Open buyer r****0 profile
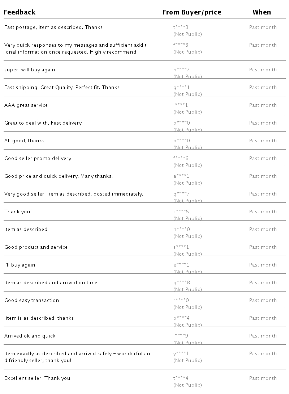 point(181,301)
